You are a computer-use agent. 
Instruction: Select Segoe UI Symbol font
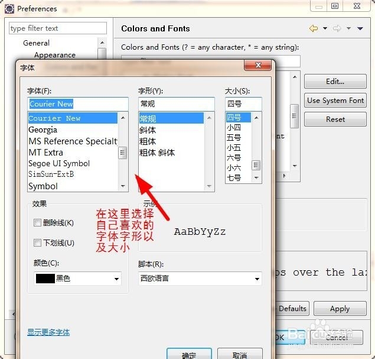point(73,163)
